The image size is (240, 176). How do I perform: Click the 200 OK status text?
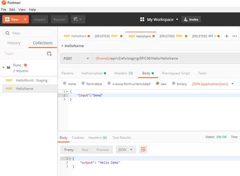[221, 137]
